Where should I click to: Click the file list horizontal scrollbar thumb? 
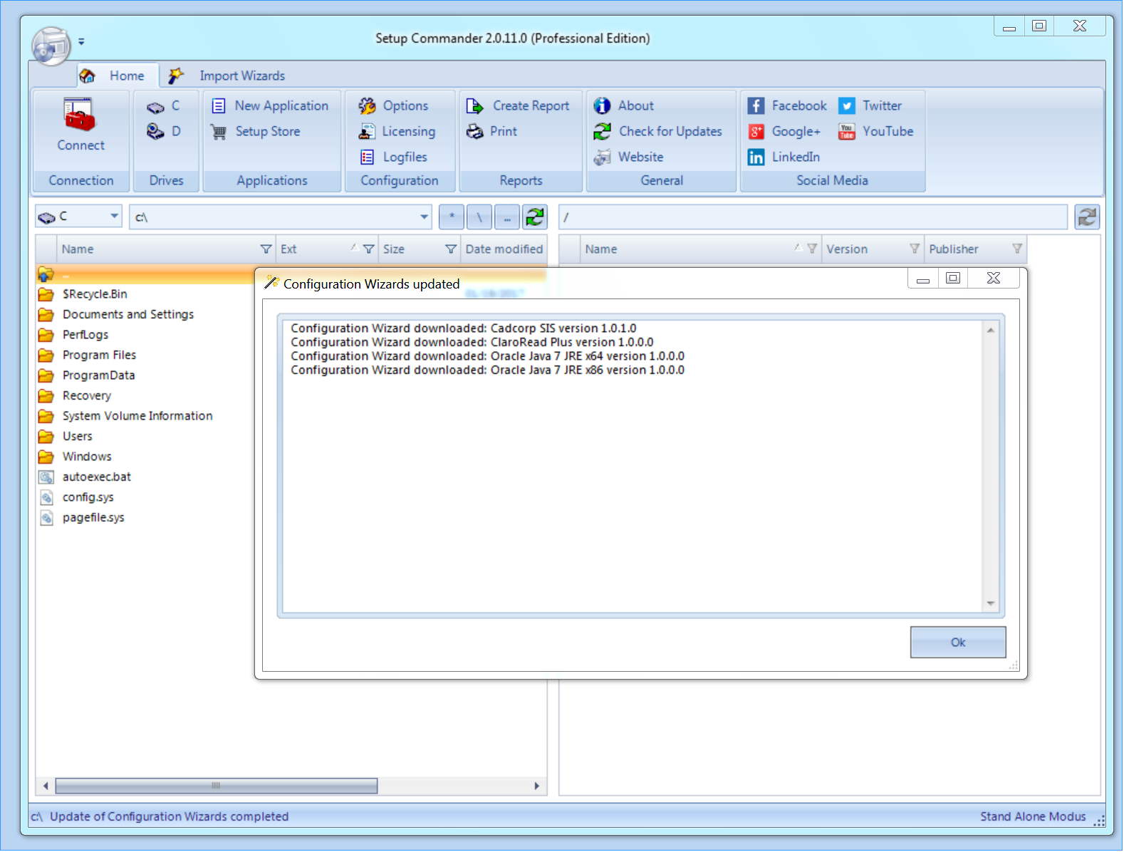pos(217,786)
